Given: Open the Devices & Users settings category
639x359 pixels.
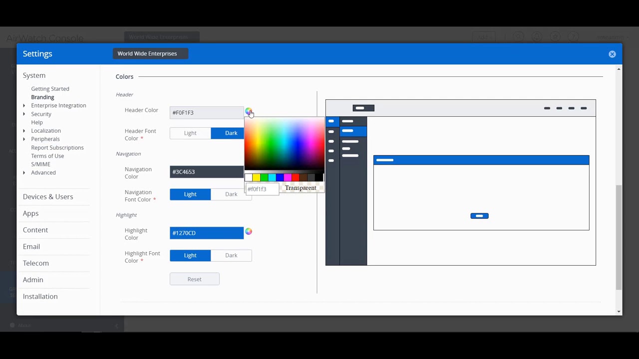Looking at the screenshot, I should pyautogui.click(x=48, y=196).
